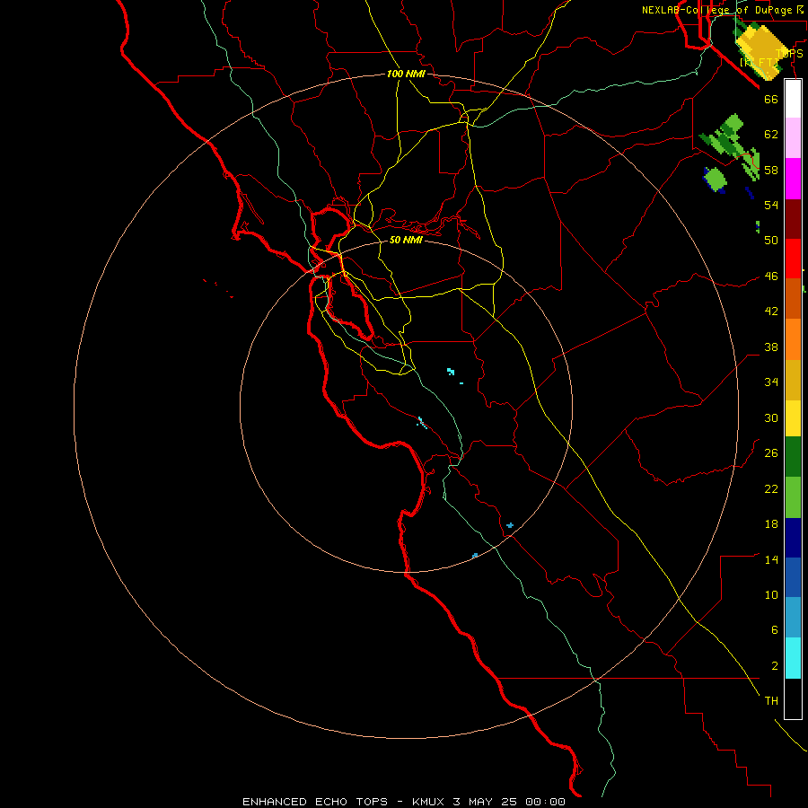Click the '22' scale label
808x808 pixels.
click(771, 488)
